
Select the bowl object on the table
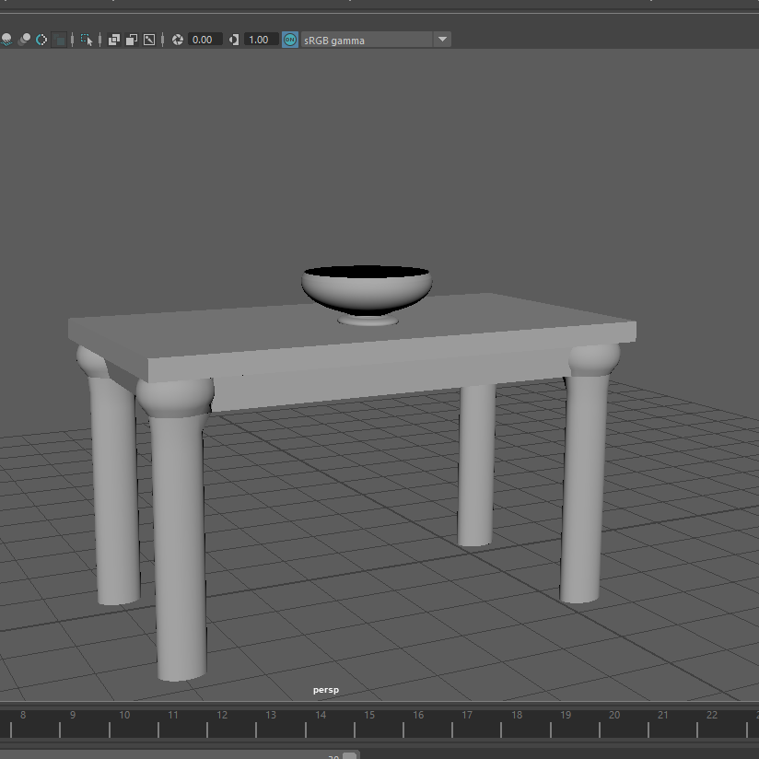(367, 291)
